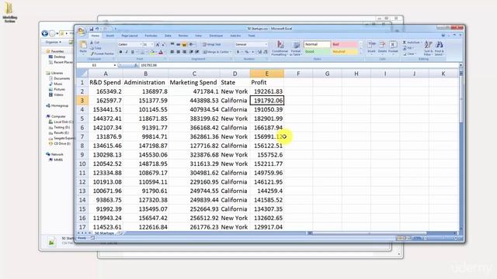The width and height of the screenshot is (497, 279).
Task: Toggle Italic formatting
Action: (x=127, y=52)
